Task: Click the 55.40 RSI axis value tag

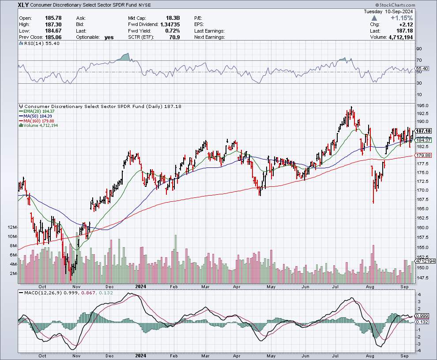Action: pos(422,68)
